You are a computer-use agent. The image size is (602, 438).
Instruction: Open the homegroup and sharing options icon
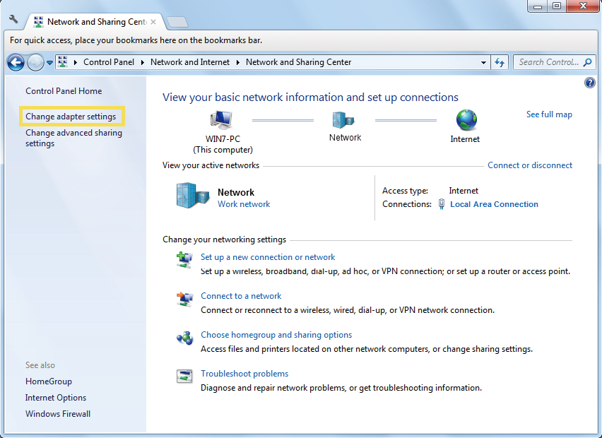(x=184, y=338)
